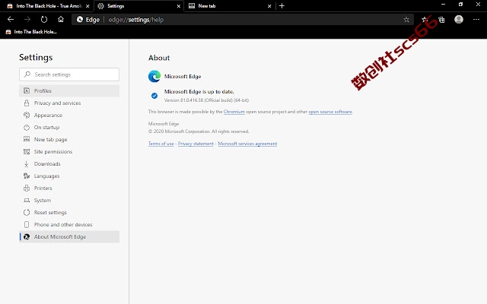Click the version 81.0.416.58 text
Viewport: 487px width, 304px height.
tap(206, 100)
